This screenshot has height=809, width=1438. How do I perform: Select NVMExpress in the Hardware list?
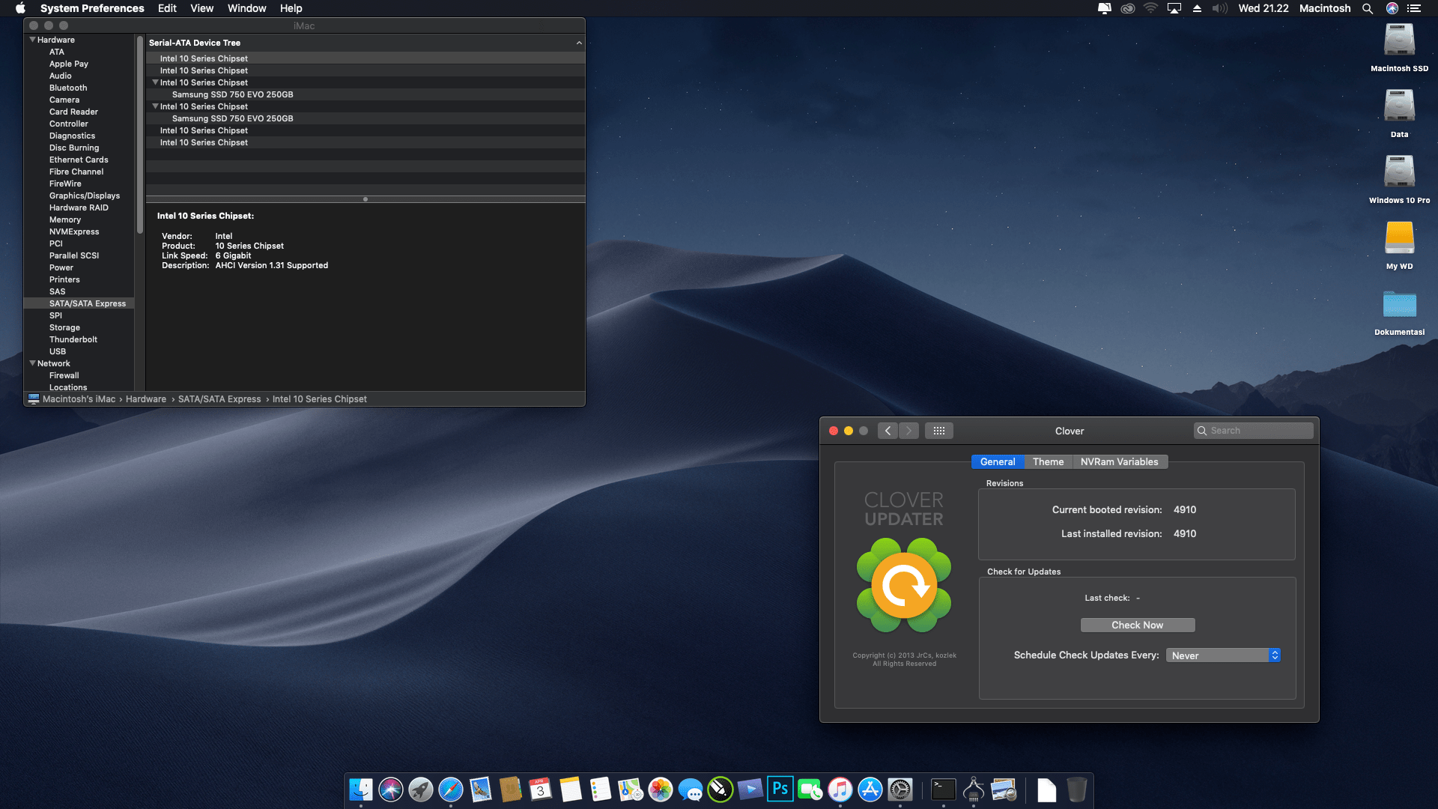(x=73, y=231)
